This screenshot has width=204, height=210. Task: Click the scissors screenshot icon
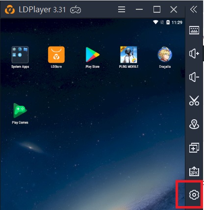point(194,101)
